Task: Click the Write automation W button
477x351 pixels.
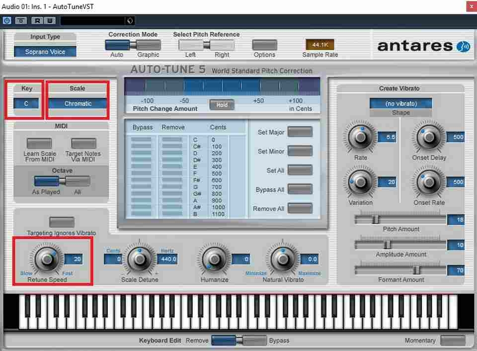Action: tap(50, 20)
